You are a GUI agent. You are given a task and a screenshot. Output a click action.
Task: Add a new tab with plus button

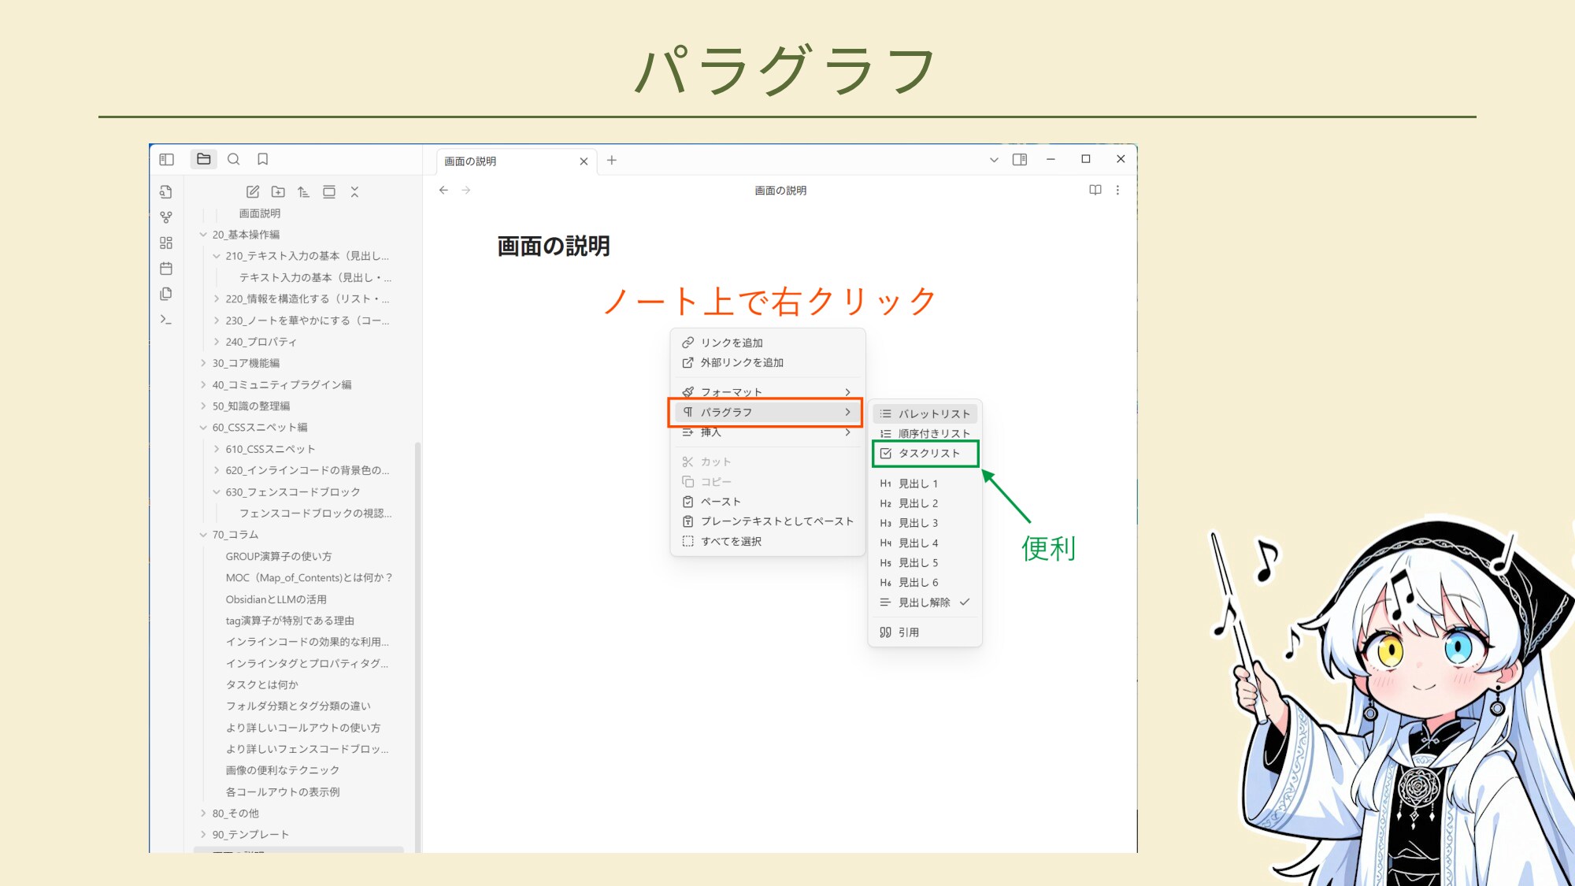tap(612, 161)
